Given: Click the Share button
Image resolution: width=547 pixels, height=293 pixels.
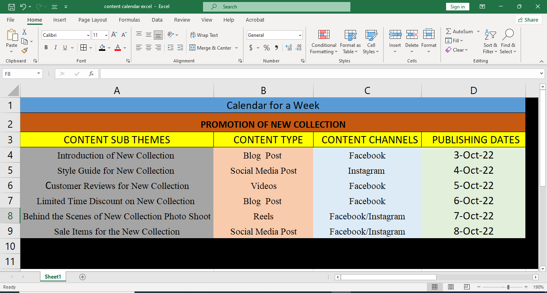Looking at the screenshot, I should tap(528, 20).
